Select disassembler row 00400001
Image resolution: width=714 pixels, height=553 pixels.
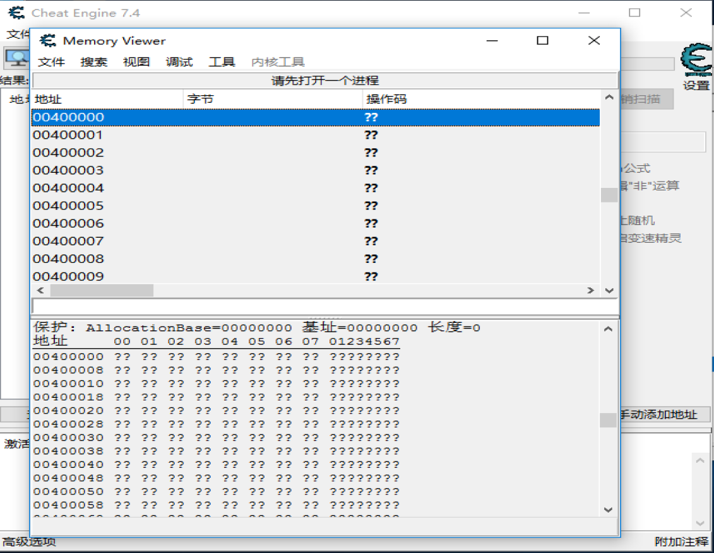(x=316, y=135)
